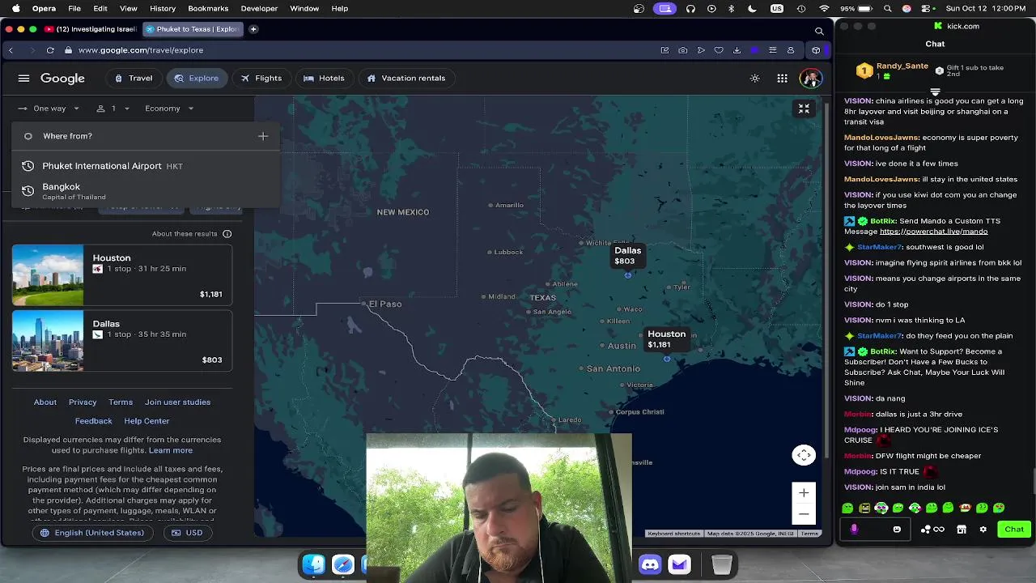Viewport: 1036px width, 583px height.
Task: Open Learn more currency link
Action: point(171,450)
